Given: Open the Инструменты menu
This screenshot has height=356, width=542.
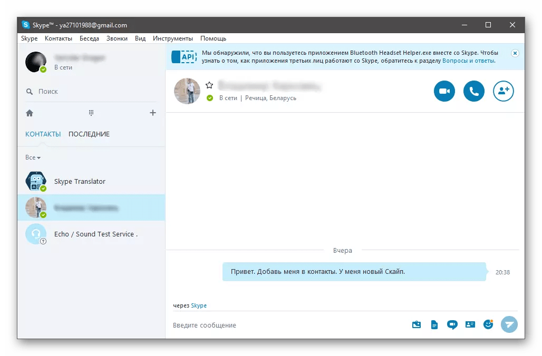Looking at the screenshot, I should (173, 38).
